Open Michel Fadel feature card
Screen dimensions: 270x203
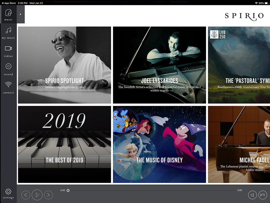pos(239,144)
